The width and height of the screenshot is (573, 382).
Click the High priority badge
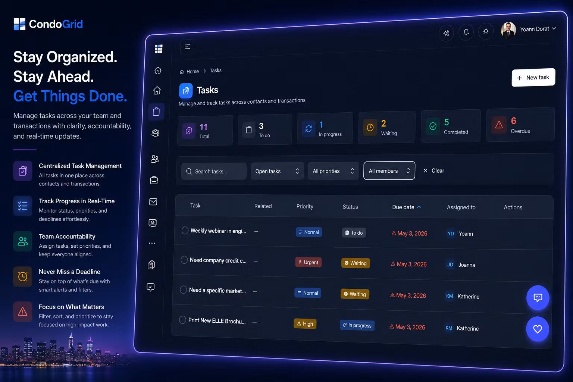click(x=305, y=323)
